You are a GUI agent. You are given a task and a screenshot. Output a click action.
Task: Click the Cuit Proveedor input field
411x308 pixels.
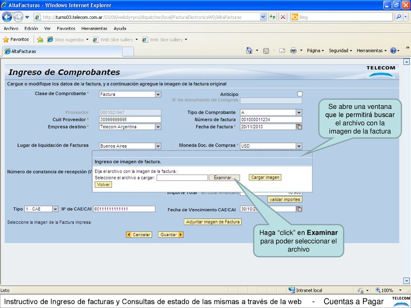(130, 120)
